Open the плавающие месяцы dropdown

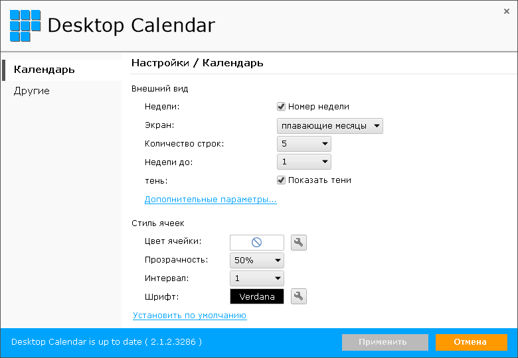point(329,126)
